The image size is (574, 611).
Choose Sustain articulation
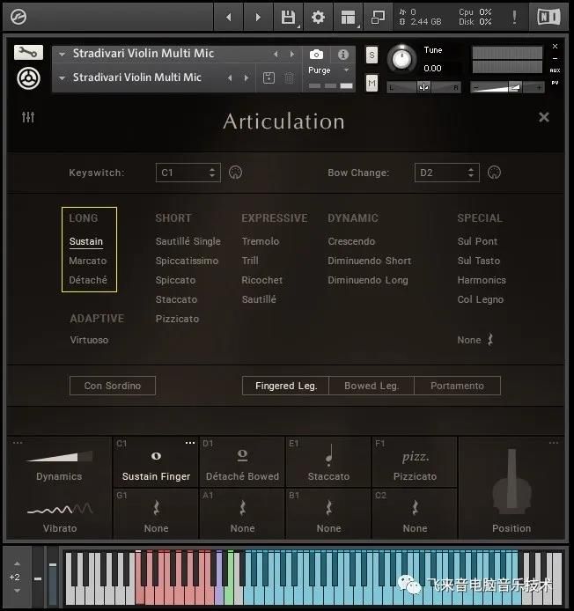click(86, 241)
